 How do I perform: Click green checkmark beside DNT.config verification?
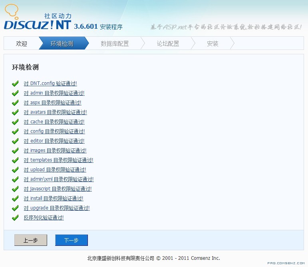(x=16, y=84)
